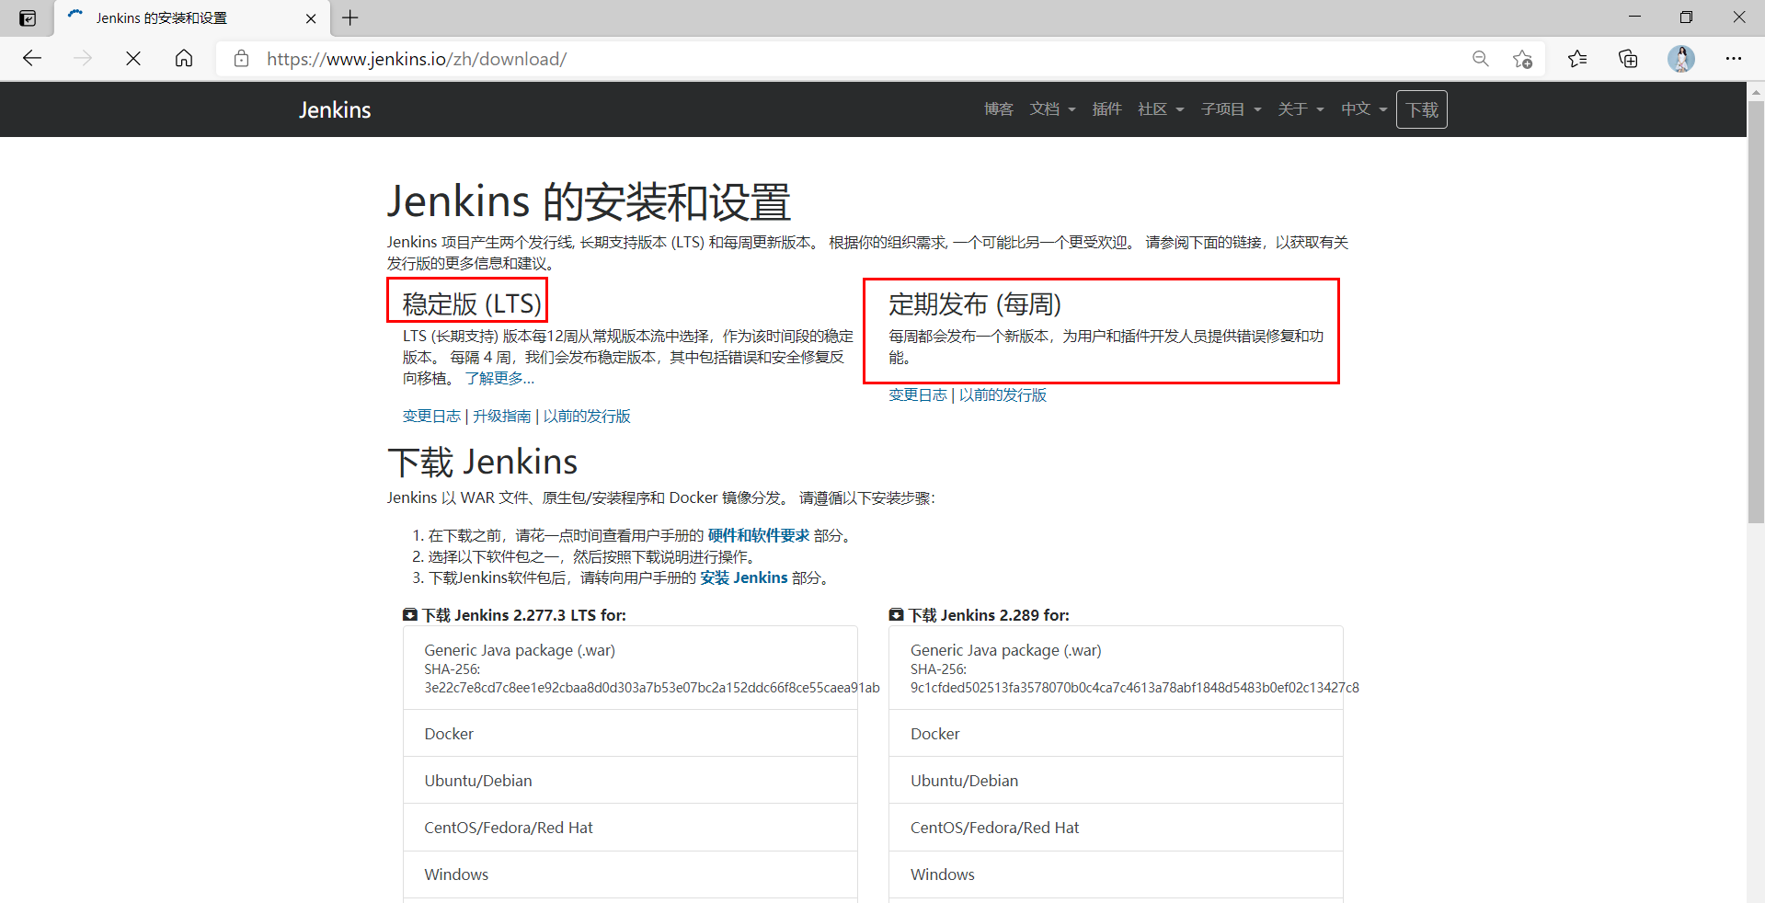Select LTS CentOS/Fedora/Red Hat option
The image size is (1765, 903).
pos(630,828)
